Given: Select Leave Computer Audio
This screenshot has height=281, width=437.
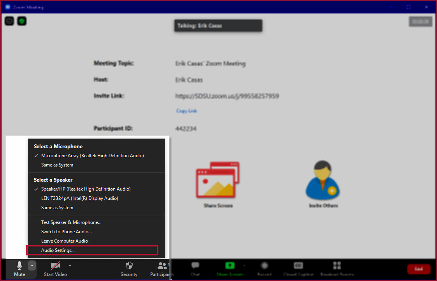Looking at the screenshot, I should tap(97, 241).
